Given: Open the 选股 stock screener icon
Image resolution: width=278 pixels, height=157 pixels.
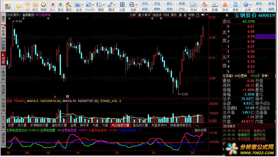Looking at the screenshot, I should pyautogui.click(x=132, y=5).
